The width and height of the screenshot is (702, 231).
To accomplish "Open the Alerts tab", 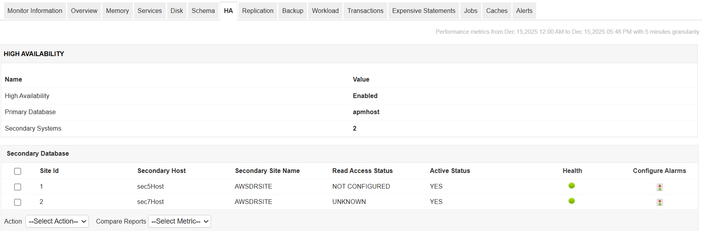I will point(524,11).
